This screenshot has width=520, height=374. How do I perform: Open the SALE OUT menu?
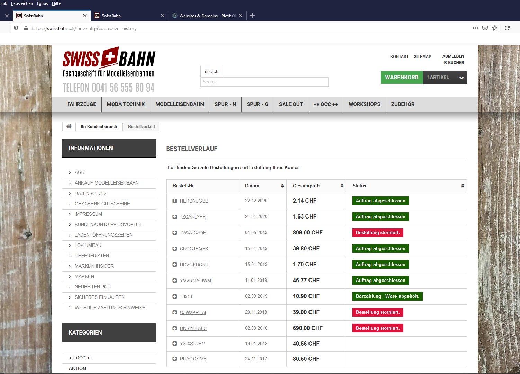click(291, 104)
